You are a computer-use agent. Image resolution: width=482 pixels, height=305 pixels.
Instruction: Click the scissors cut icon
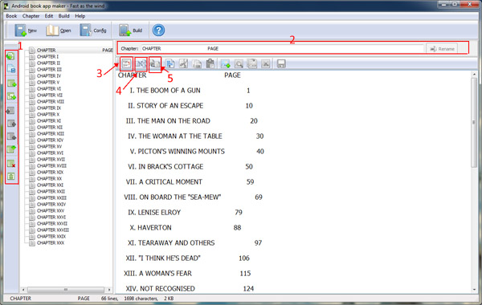click(183, 64)
